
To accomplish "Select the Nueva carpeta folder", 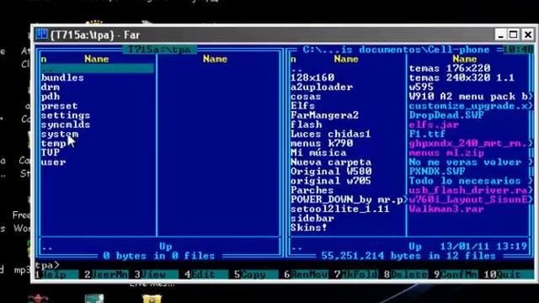I will [x=331, y=162].
